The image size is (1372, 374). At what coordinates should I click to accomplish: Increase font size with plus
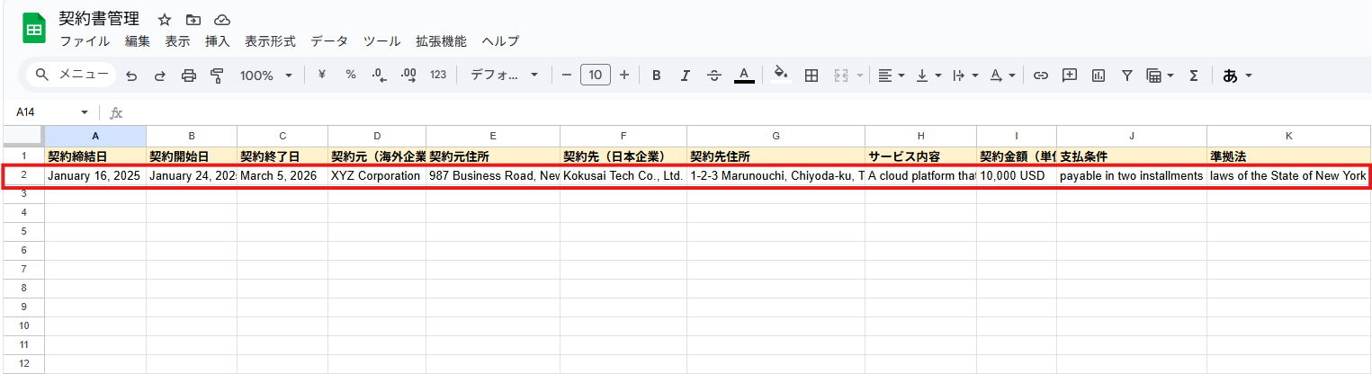pos(624,76)
